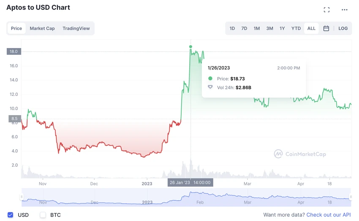Switch to the Market Cap tab
Image resolution: width=359 pixels, height=221 pixels.
click(42, 28)
